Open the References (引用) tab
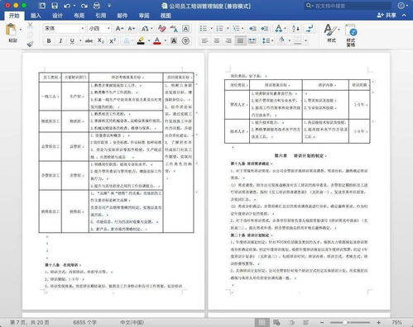This screenshot has width=413, height=327. tap(101, 16)
